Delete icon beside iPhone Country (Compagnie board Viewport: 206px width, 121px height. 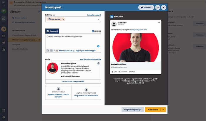[x=39, y=40]
